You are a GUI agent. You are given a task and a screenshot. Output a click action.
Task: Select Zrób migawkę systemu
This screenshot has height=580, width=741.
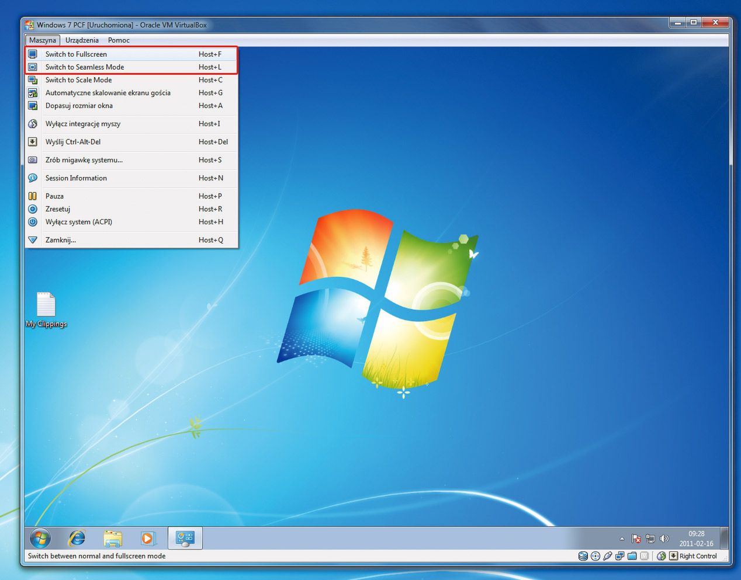pos(131,160)
